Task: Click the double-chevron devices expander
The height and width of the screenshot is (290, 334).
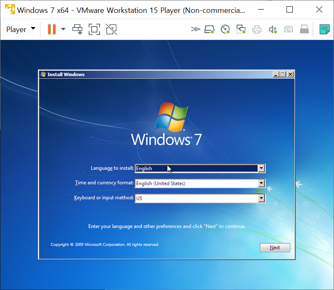Action: tap(196, 29)
